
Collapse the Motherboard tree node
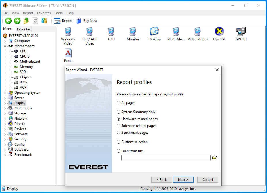5,46
